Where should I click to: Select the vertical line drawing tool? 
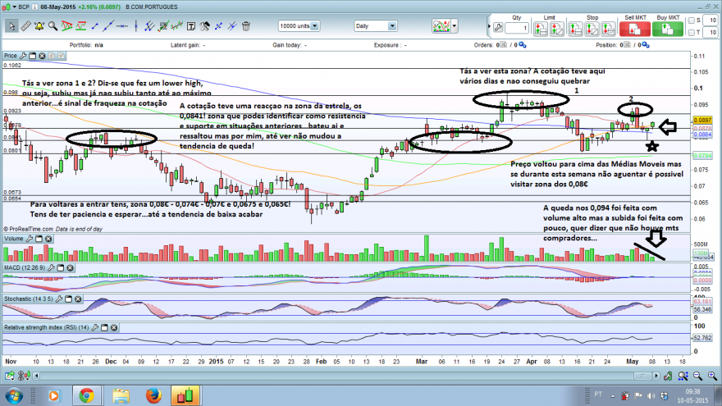pos(136,26)
